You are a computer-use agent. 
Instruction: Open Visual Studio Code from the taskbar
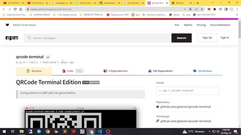click(99, 132)
